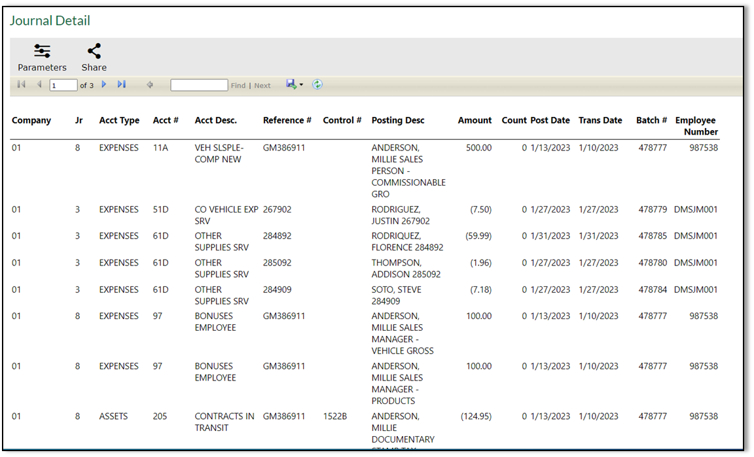Jump to the first report page
Viewport: 754px width, 457px height.
[x=20, y=84]
